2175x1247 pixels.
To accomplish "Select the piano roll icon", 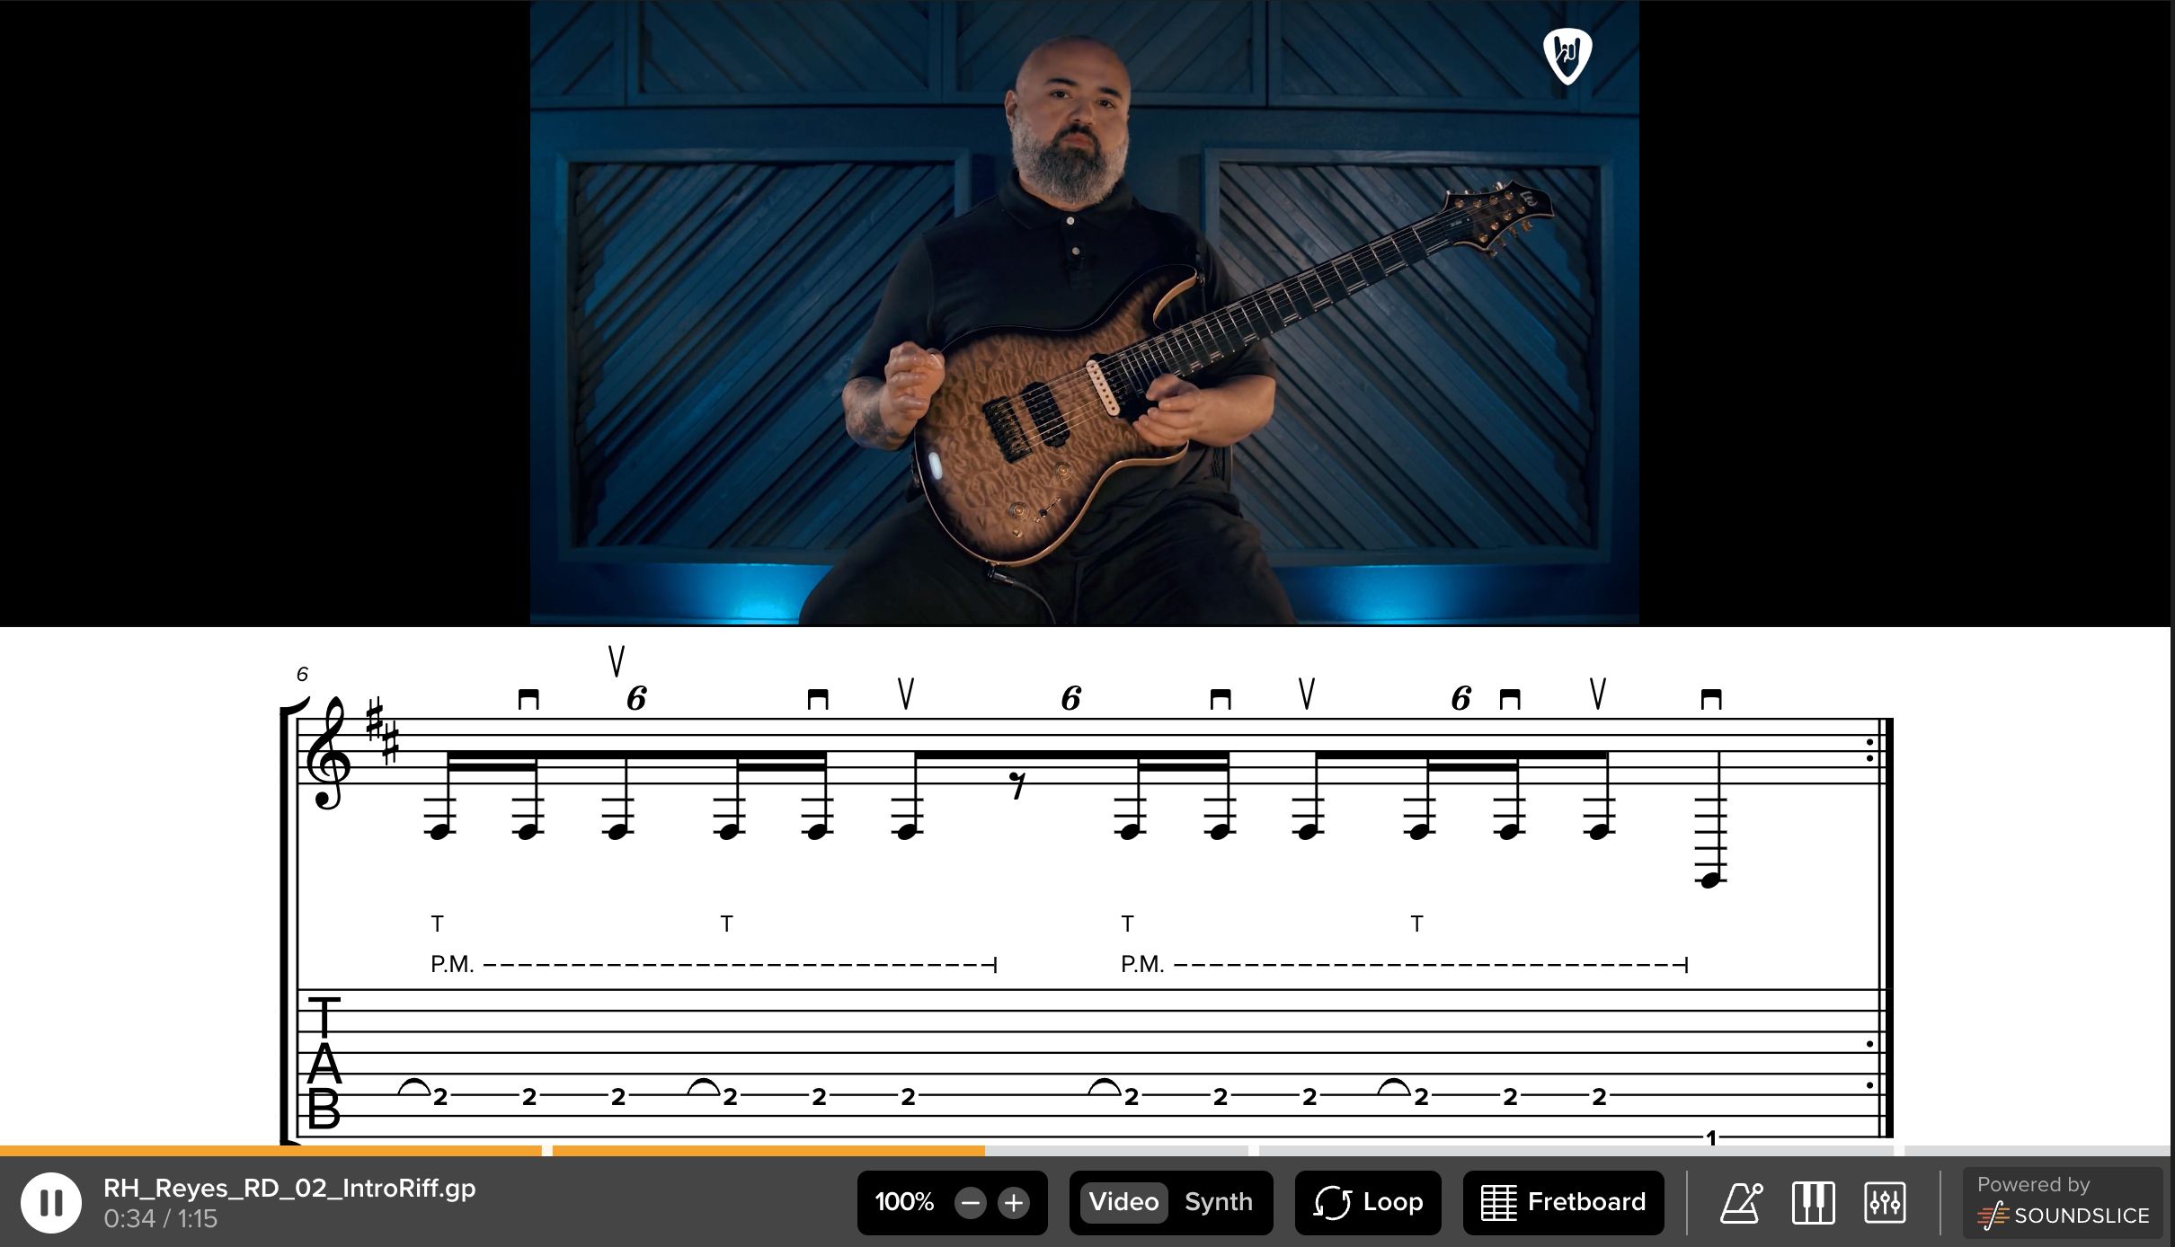I will 1814,1202.
